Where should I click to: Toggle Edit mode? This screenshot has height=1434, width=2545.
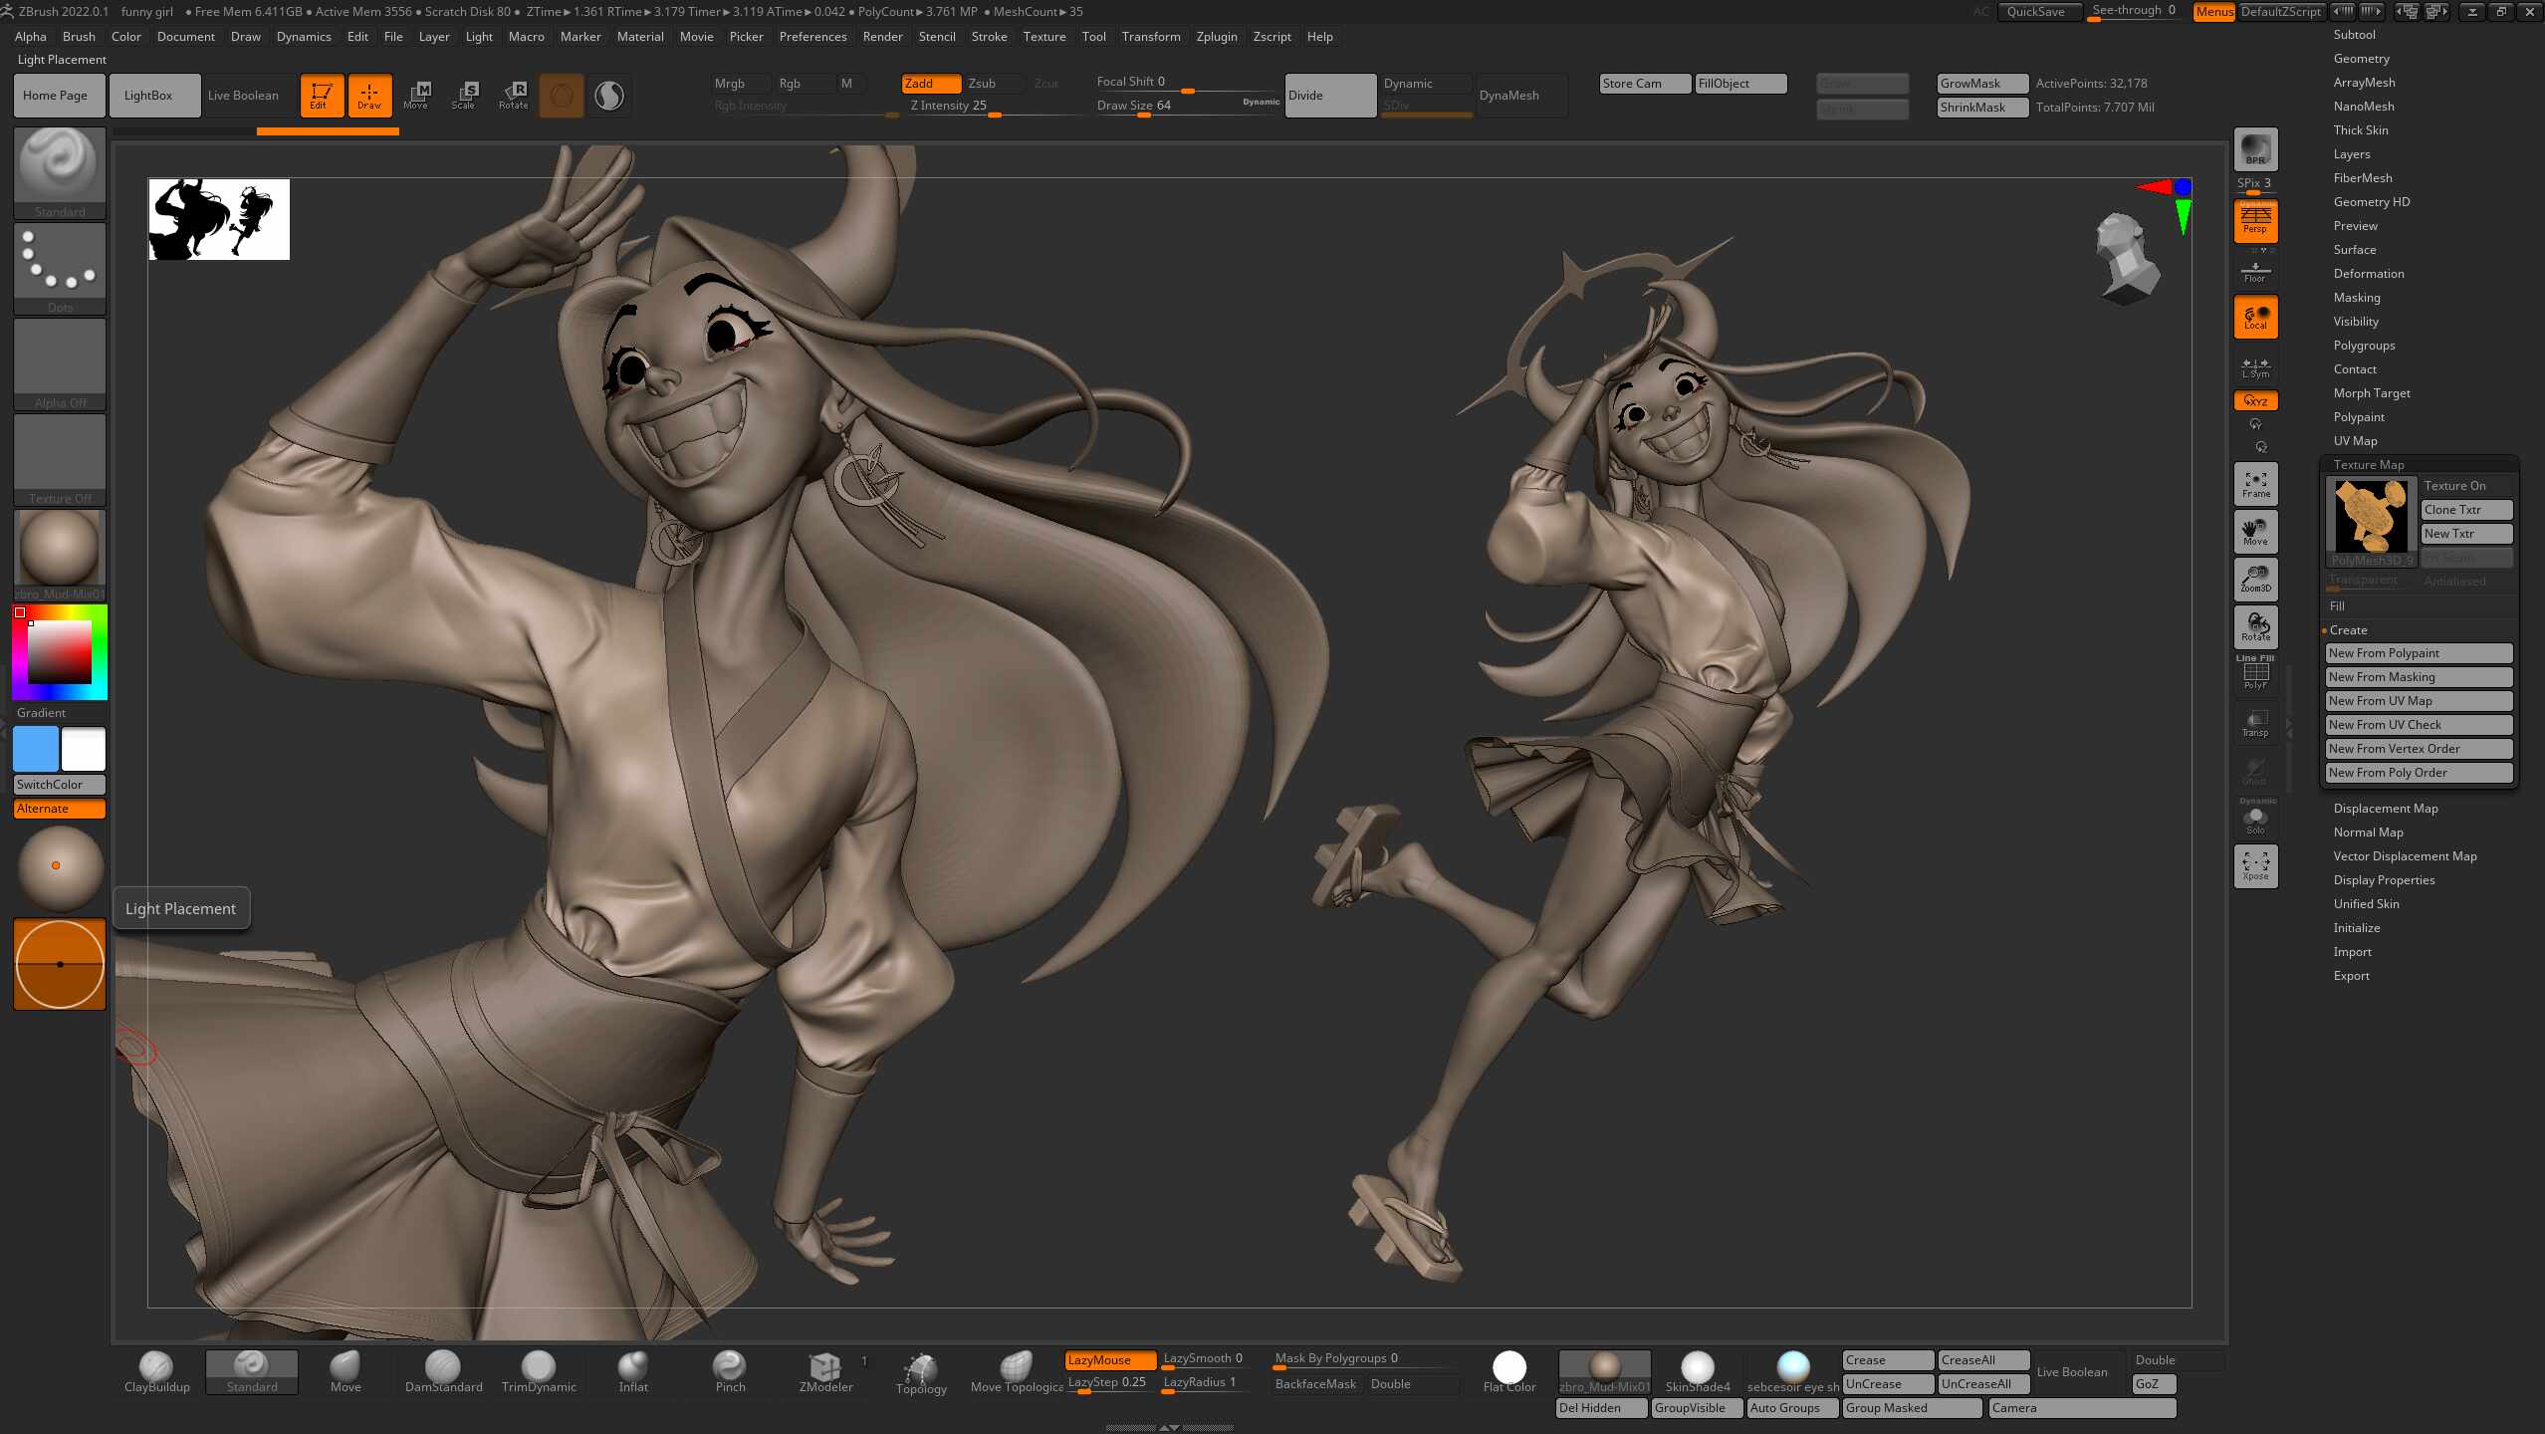[322, 95]
